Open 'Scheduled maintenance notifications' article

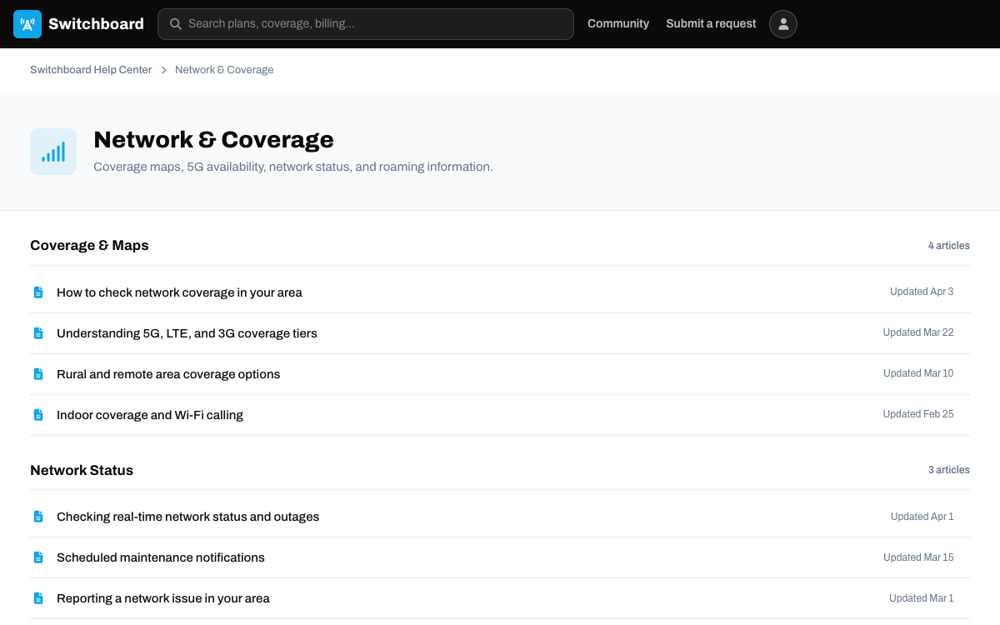click(161, 557)
